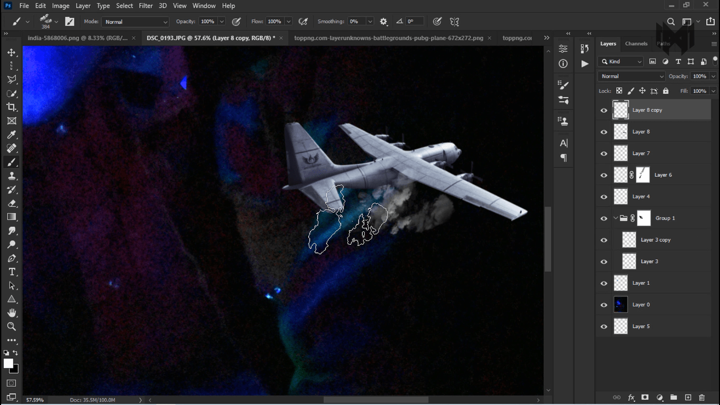720x405 pixels.
Task: Open the Filter menu
Action: pyautogui.click(x=145, y=6)
